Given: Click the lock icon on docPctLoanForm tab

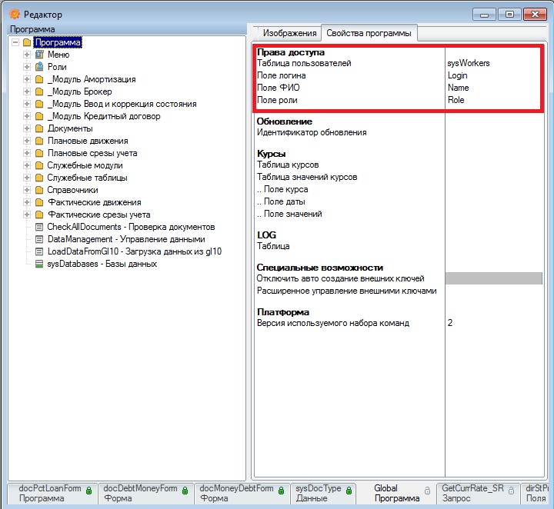Looking at the screenshot, I should tap(88, 490).
